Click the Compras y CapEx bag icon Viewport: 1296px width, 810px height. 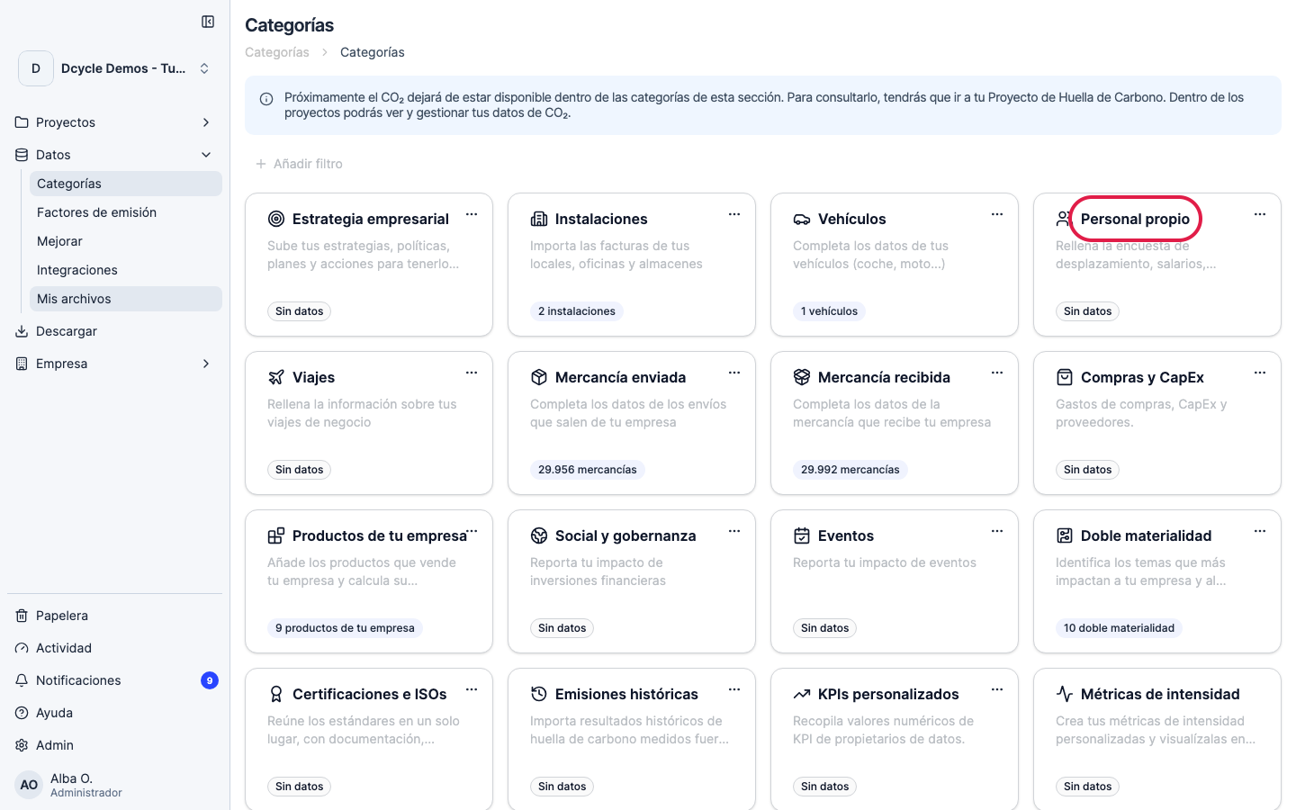pyautogui.click(x=1065, y=377)
